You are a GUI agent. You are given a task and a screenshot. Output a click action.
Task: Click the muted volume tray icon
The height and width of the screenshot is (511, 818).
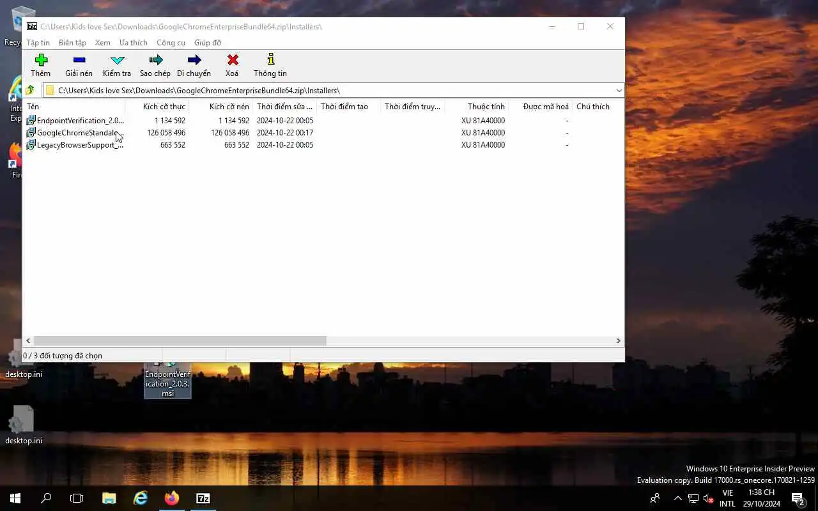pyautogui.click(x=708, y=498)
